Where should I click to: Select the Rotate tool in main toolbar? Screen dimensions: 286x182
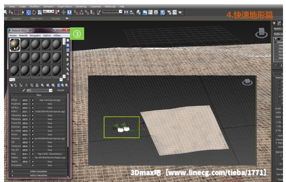tap(34, 12)
